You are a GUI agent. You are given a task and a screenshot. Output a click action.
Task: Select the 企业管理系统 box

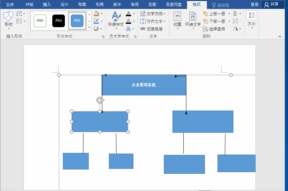click(x=144, y=85)
